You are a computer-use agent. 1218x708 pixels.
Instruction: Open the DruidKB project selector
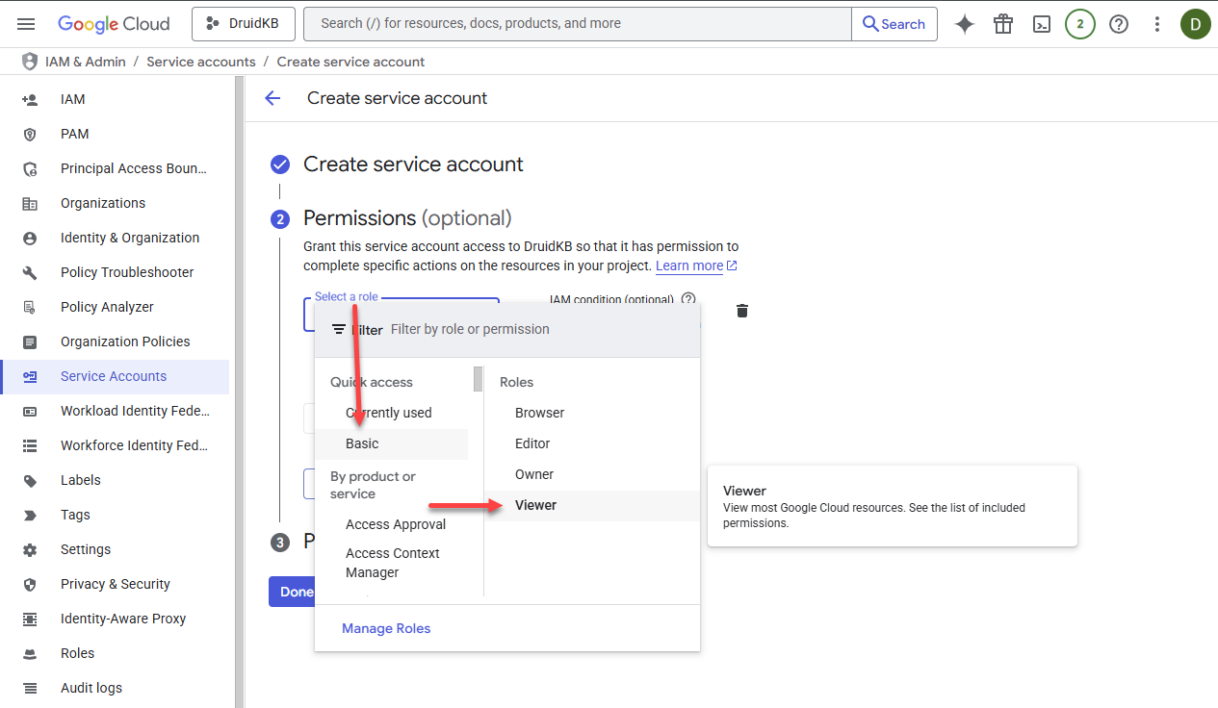click(243, 24)
